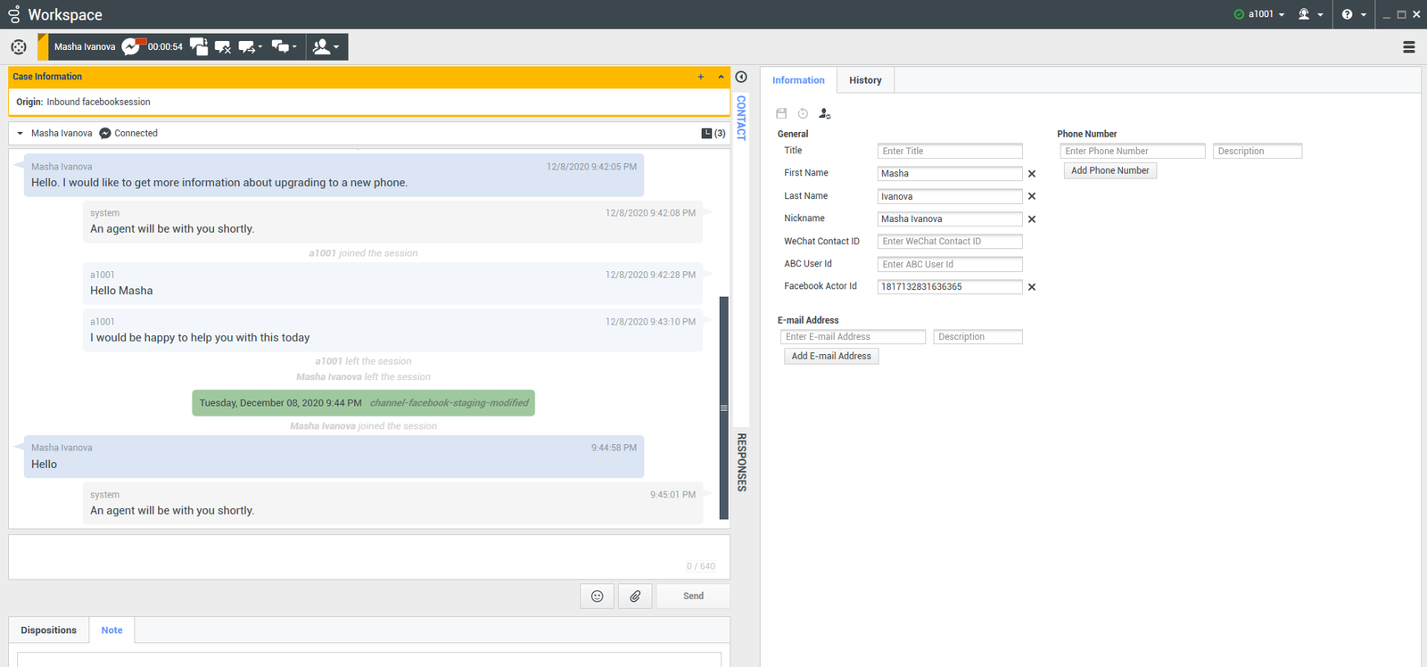Open the Dispositions tab
Screen dimensions: 1427x667
pyautogui.click(x=49, y=630)
